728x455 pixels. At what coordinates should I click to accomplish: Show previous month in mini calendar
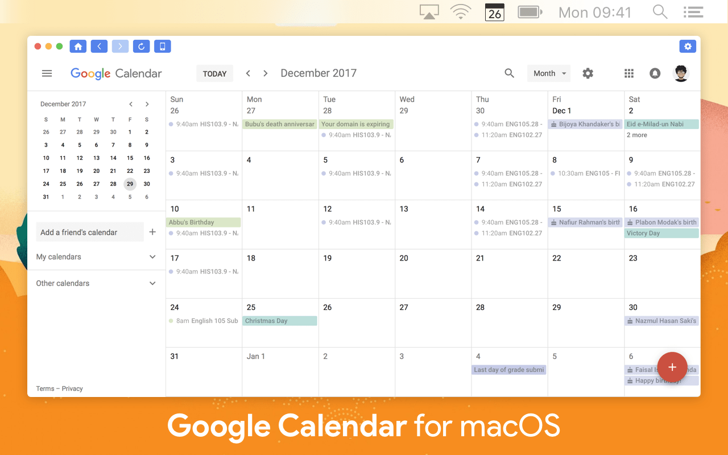pyautogui.click(x=131, y=104)
